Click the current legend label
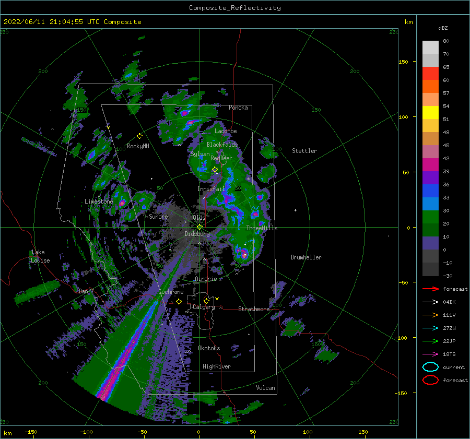This screenshot has width=470, height=439. point(454,367)
